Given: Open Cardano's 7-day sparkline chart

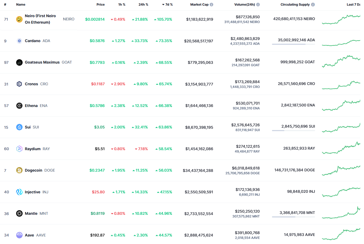Looking at the screenshot, I should (x=341, y=43).
